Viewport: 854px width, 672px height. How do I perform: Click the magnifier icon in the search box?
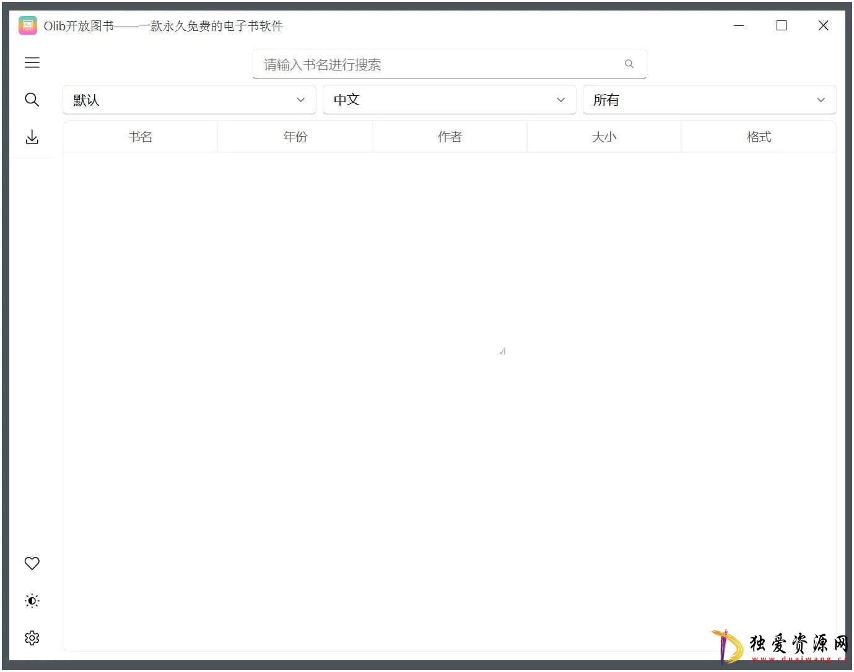point(629,64)
